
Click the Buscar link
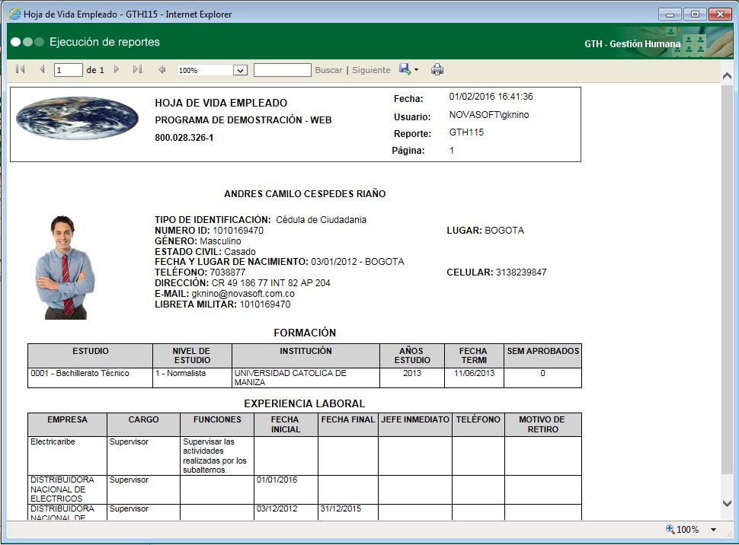(328, 70)
